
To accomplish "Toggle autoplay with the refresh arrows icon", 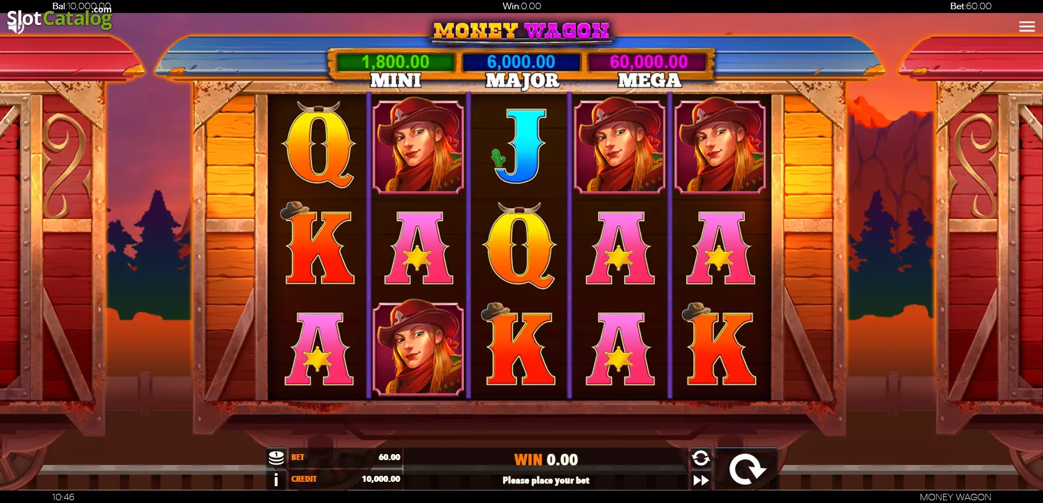I will [x=701, y=458].
